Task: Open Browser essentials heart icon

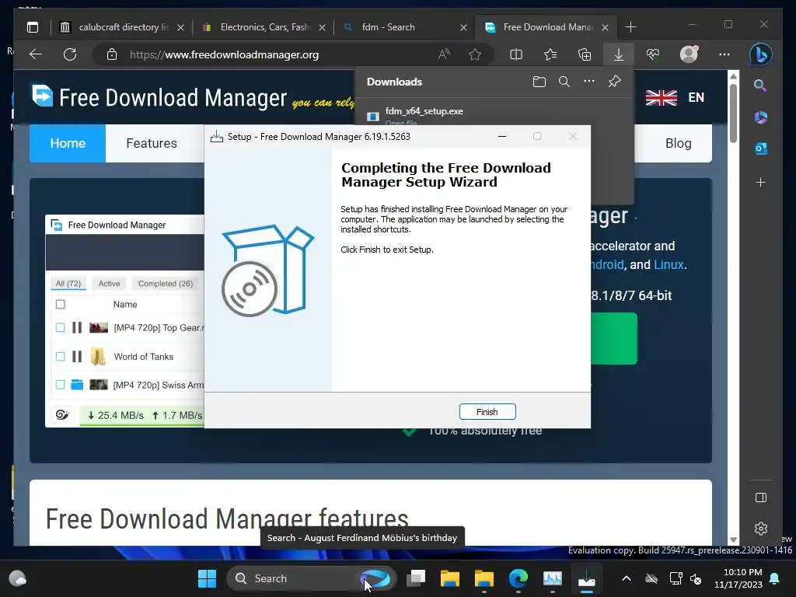Action: (x=653, y=54)
